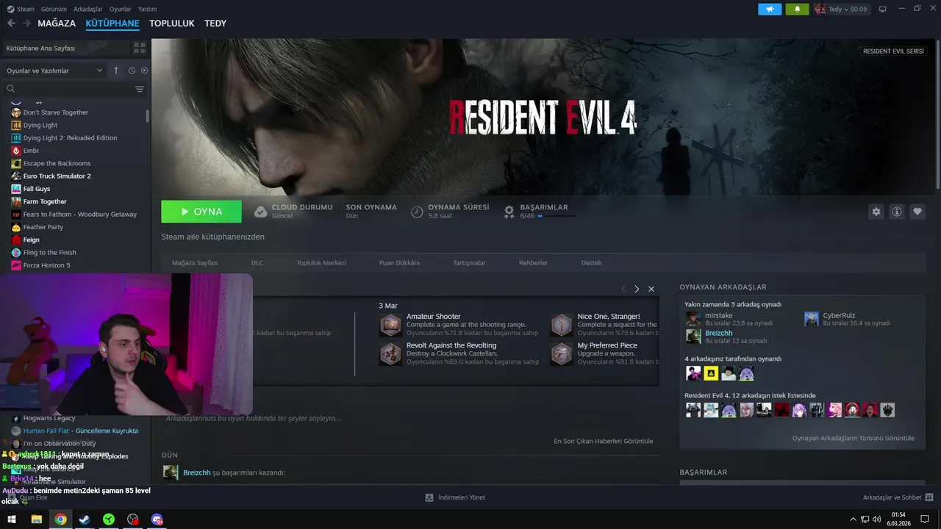Select Dying Light in library list
941x529 pixels.
40,125
